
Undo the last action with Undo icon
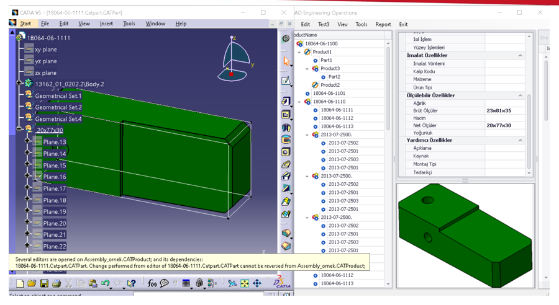pyautogui.click(x=105, y=283)
